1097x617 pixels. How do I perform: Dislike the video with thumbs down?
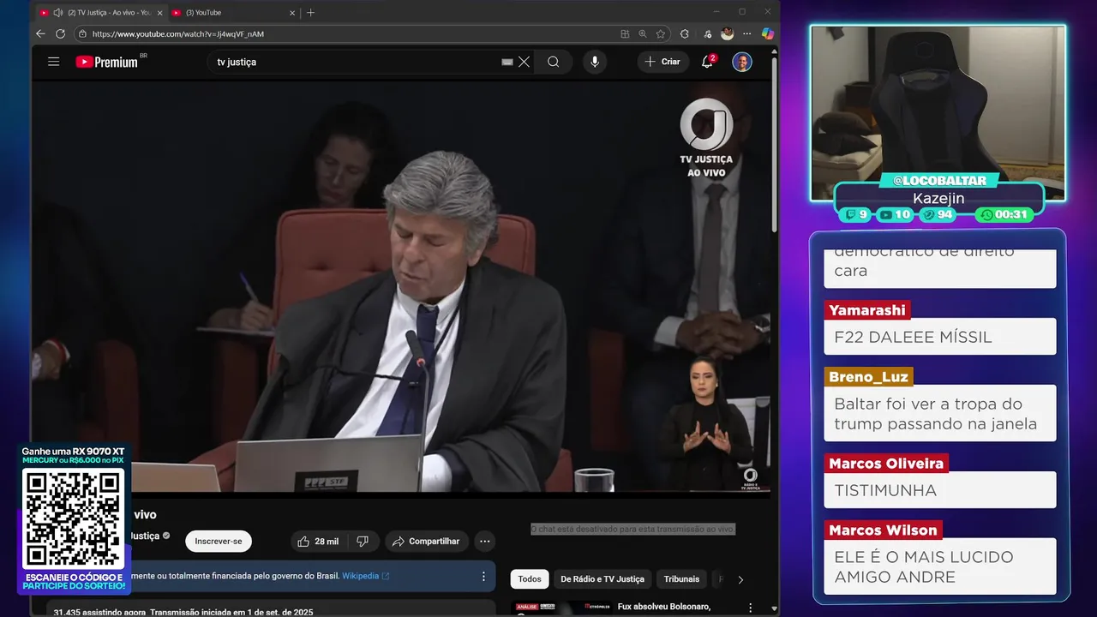pos(363,542)
